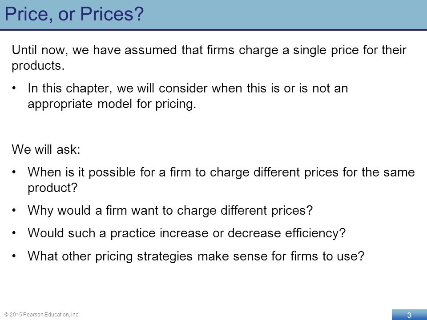Viewport: 427px width, 320px height.
Task: Click the slide title 'Price, or Prices?'
Action: [74, 14]
